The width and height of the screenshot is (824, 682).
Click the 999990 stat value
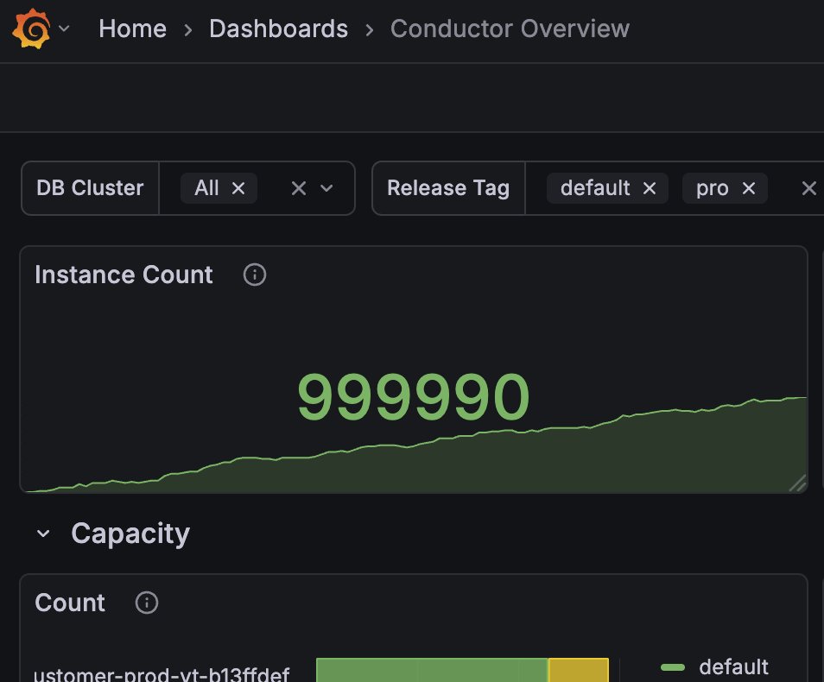(413, 396)
